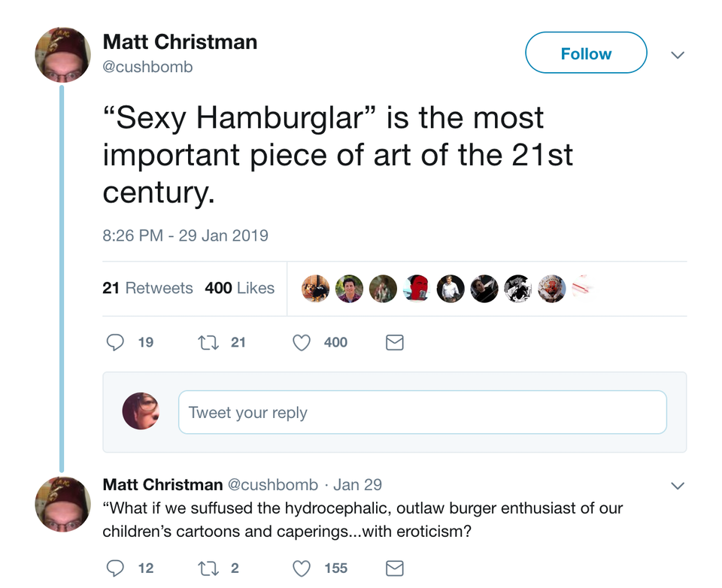View the 400 Likes list

pyautogui.click(x=239, y=288)
